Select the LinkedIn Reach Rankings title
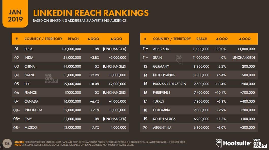 pos(91,13)
